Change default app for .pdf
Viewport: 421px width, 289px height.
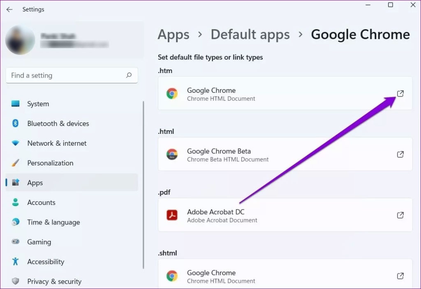(x=285, y=215)
